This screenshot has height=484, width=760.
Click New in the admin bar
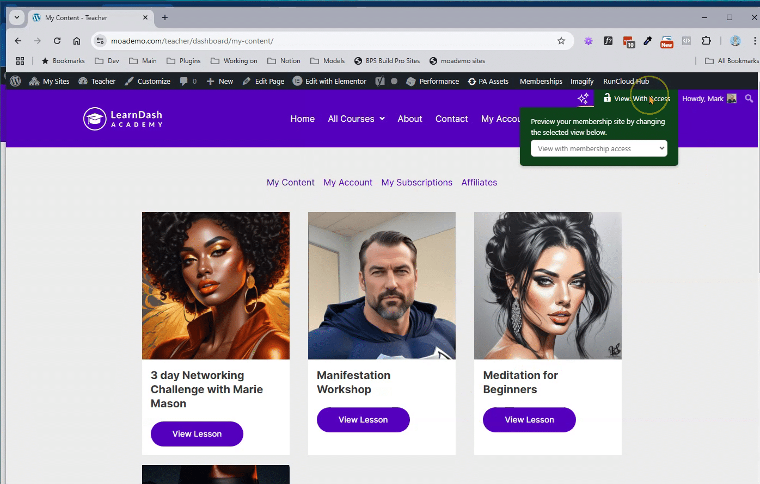219,81
